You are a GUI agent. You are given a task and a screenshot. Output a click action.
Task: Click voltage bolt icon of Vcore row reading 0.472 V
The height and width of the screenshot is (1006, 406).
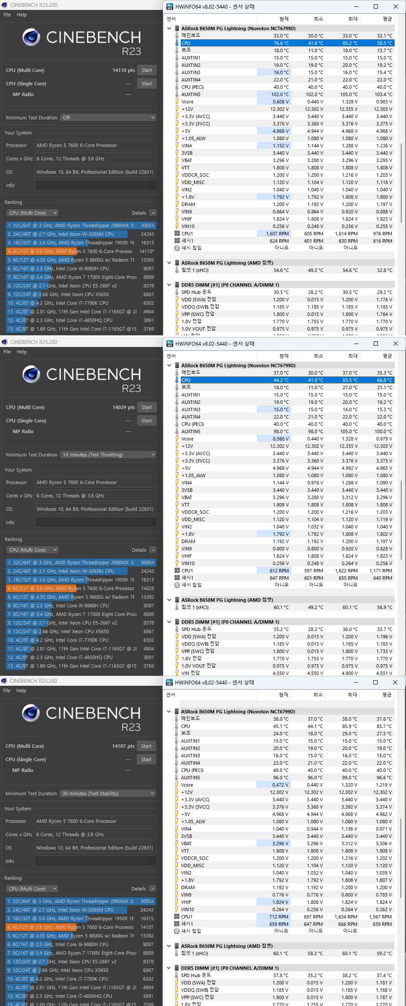click(177, 785)
